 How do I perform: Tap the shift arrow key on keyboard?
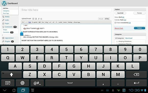pos(11,75)
